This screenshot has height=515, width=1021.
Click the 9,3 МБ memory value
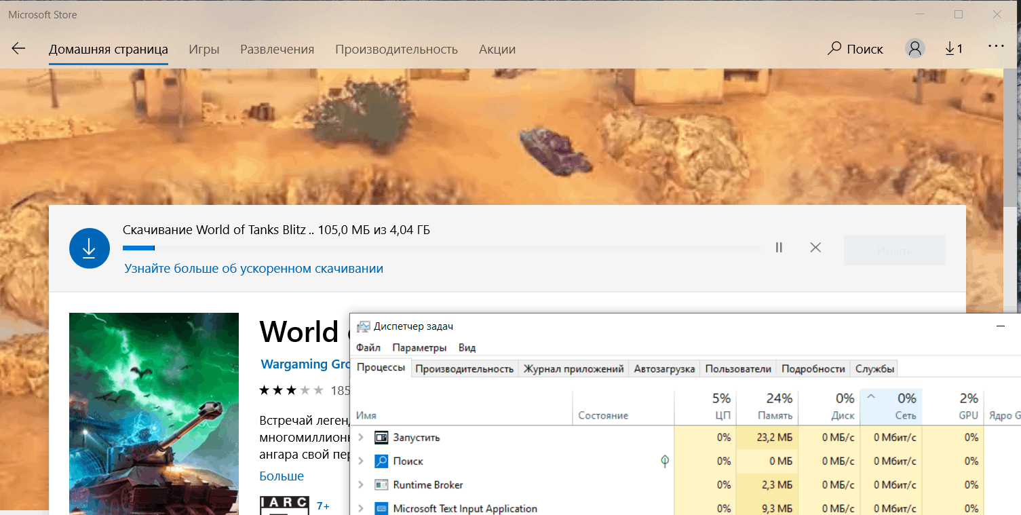[777, 508]
